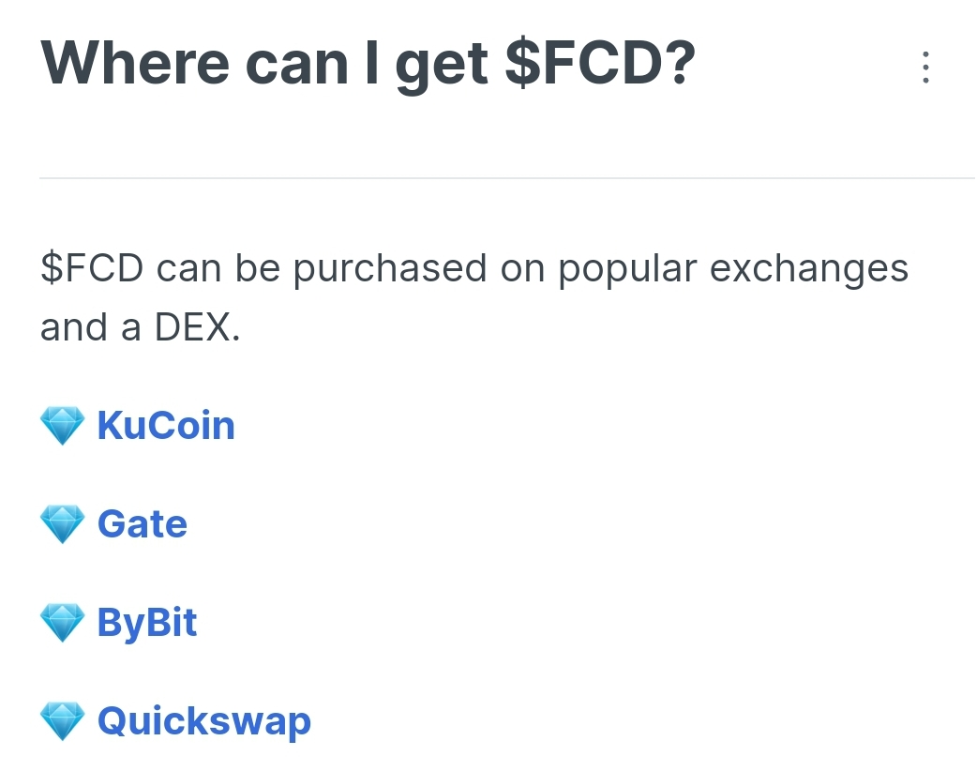Open the three-dot more options menu
Viewport: 977px width, 771px height.
[x=925, y=68]
